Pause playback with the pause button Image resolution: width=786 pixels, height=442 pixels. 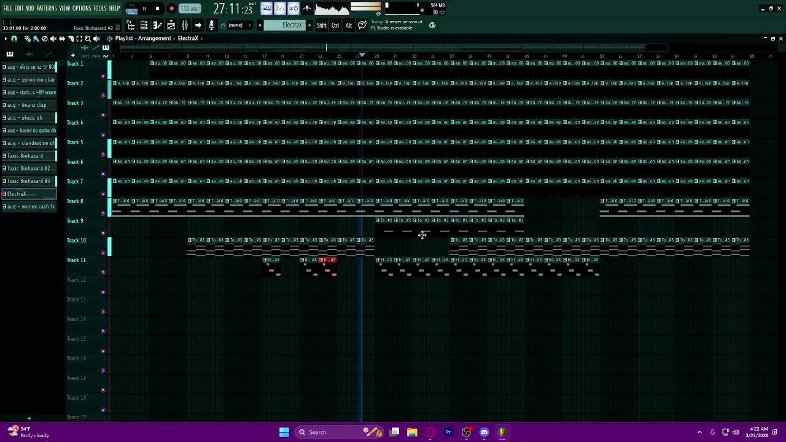coord(144,9)
